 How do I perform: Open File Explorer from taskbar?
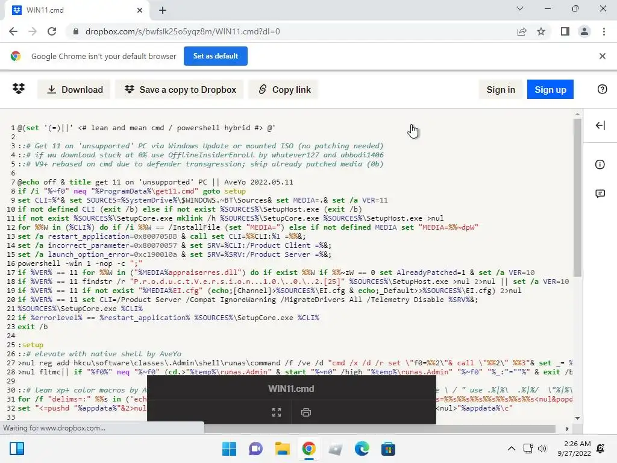tap(282, 449)
